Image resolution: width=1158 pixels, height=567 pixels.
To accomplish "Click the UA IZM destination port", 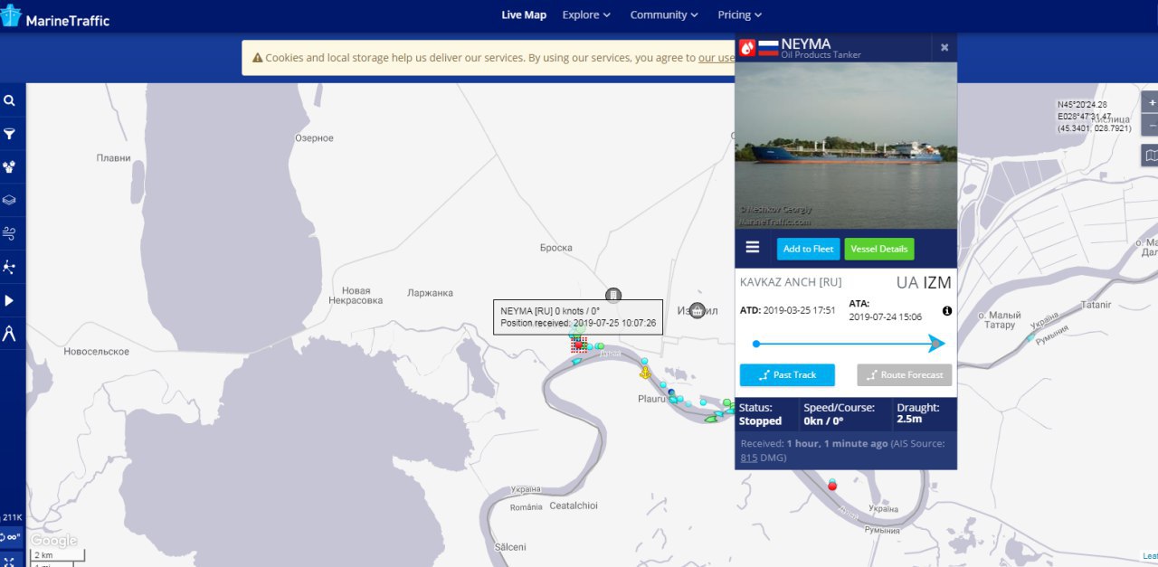I will coord(924,282).
